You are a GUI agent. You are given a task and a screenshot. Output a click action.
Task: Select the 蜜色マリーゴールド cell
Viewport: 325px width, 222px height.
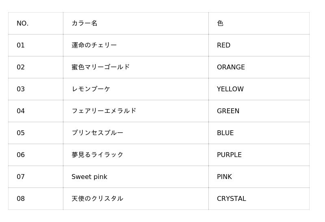[101, 67]
